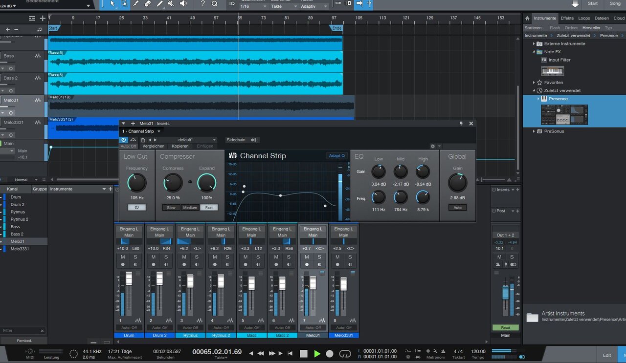Toggle the Loop button in transport
The height and width of the screenshot is (363, 626).
coord(345,354)
